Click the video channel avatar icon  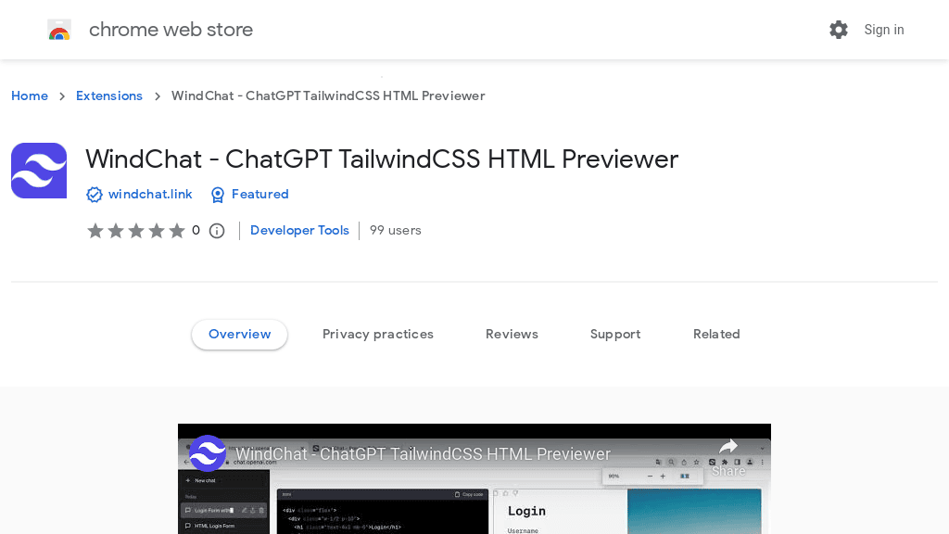point(208,452)
